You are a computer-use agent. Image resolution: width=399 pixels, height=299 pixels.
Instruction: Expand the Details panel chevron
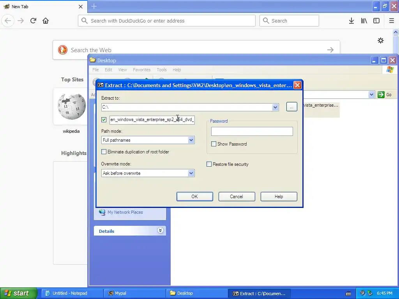[160, 230]
